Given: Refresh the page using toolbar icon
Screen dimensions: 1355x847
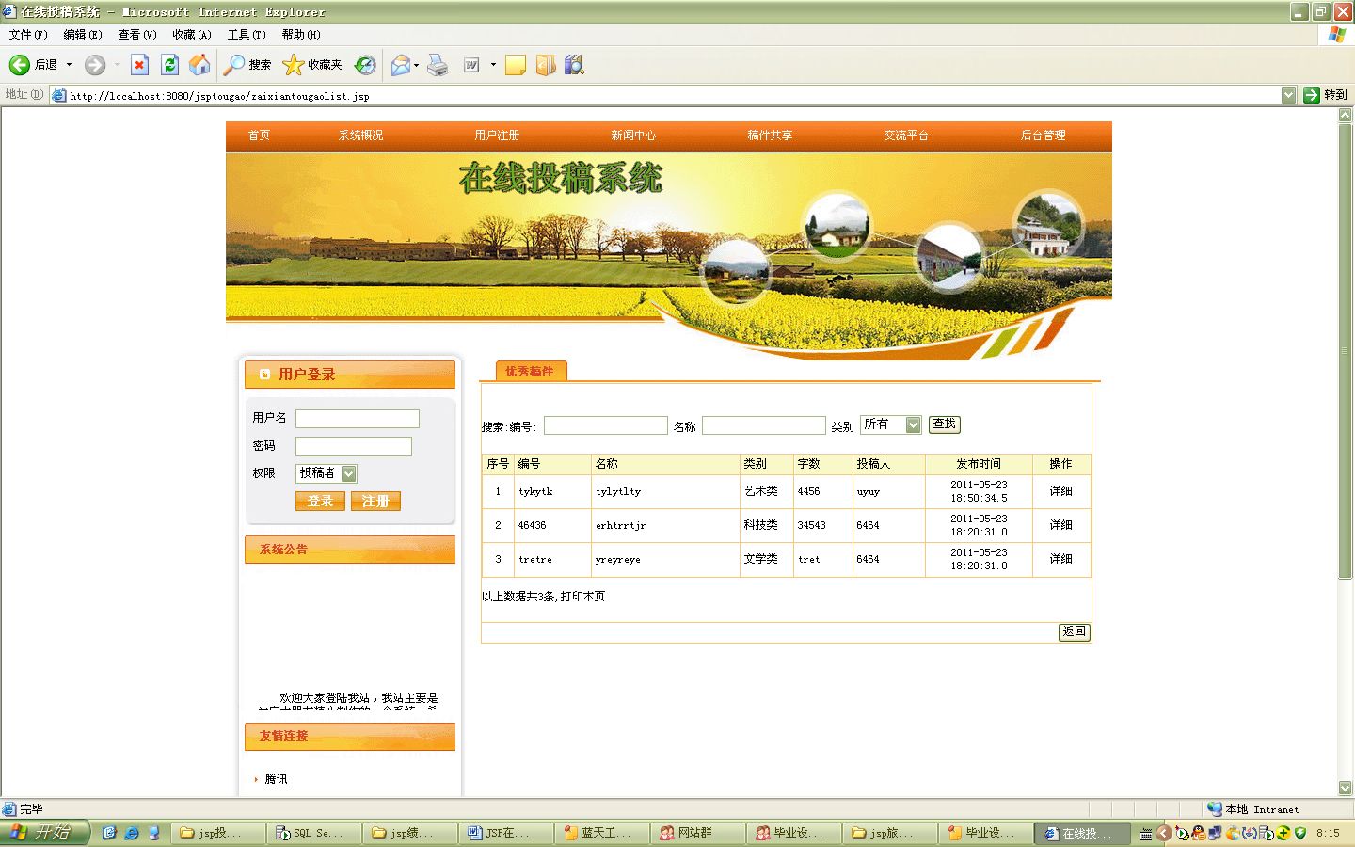Looking at the screenshot, I should coord(169,65).
